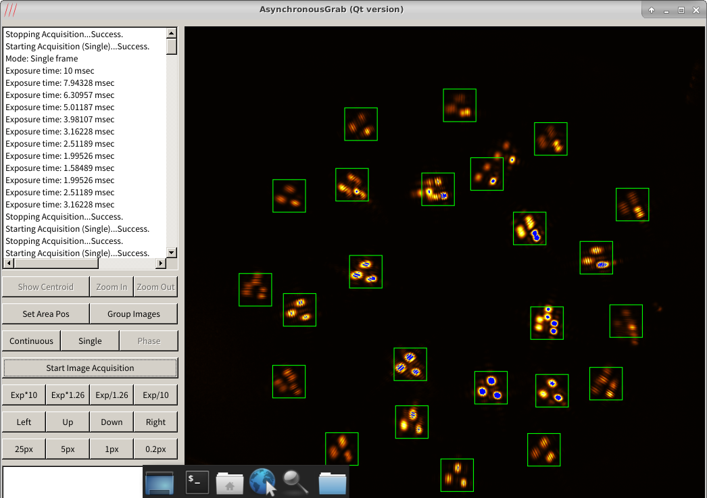
Task: Click the white text field below step buttons
Action: tap(72, 482)
